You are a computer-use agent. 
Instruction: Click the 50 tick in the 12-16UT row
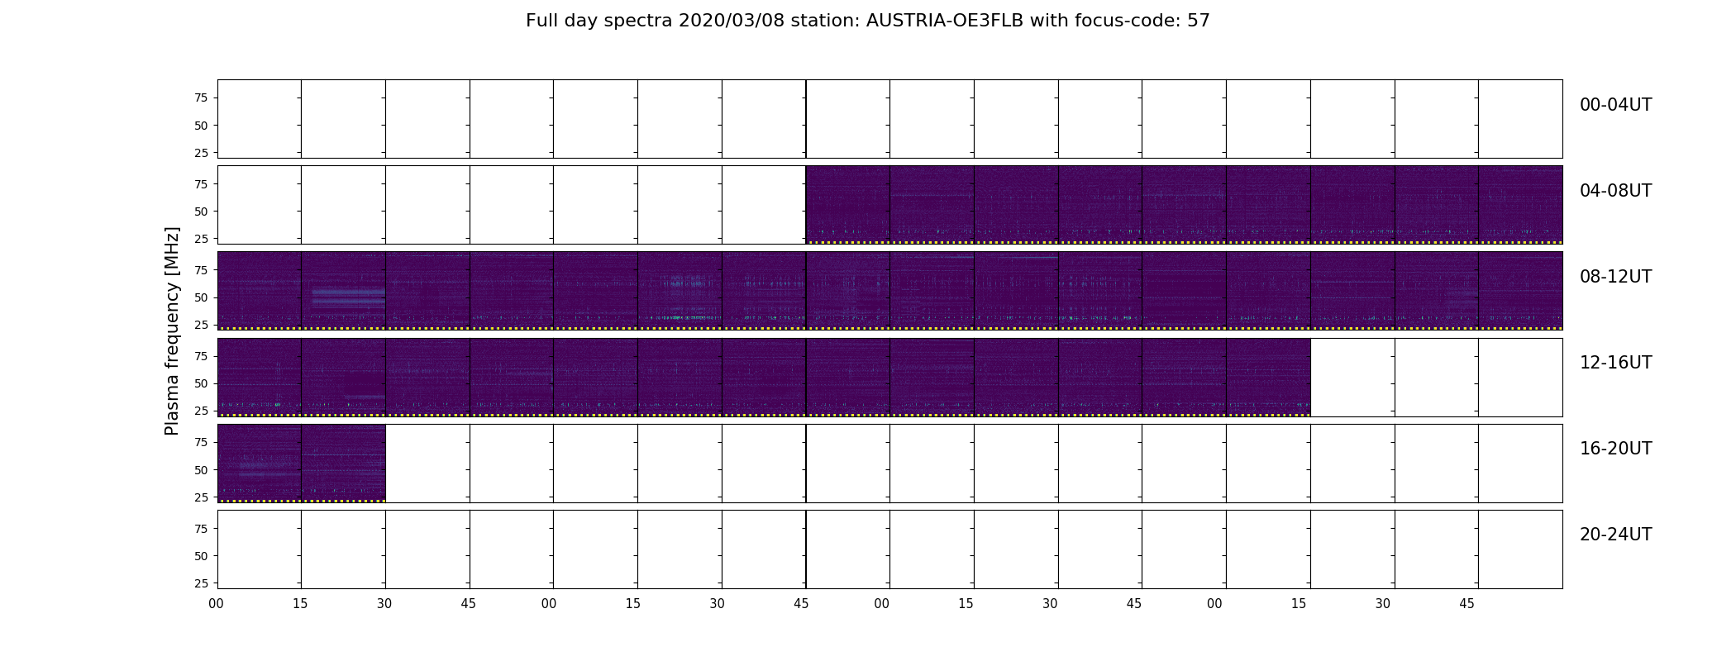201,383
